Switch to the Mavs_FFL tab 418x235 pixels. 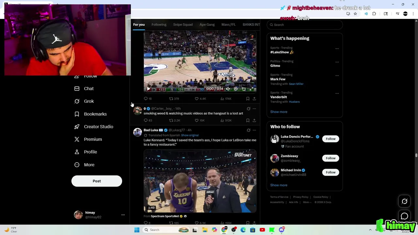pos(229,24)
